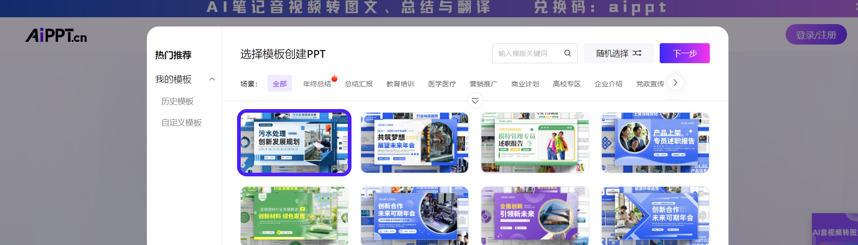Click the template keyword search field
Image resolution: width=858 pixels, height=245 pixels.
pyautogui.click(x=528, y=53)
